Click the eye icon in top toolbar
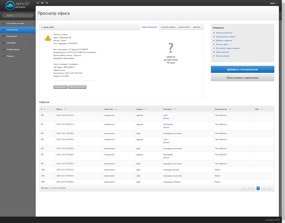The image size is (285, 223). pyautogui.click(x=42, y=3)
